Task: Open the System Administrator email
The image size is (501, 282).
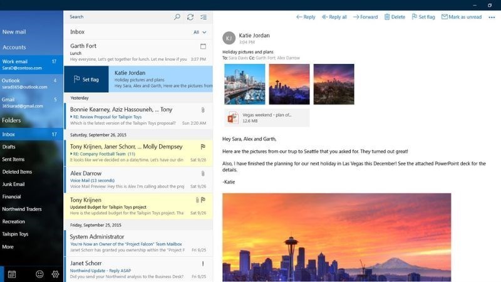Action: point(138,243)
